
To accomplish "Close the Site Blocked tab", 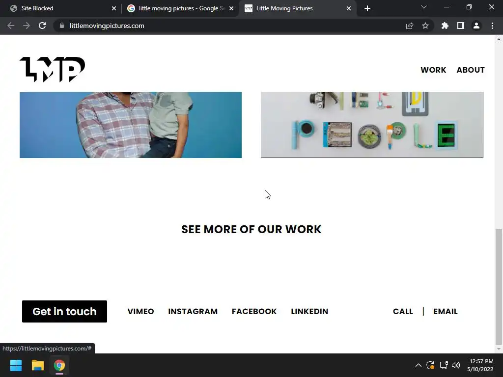I will tap(114, 8).
